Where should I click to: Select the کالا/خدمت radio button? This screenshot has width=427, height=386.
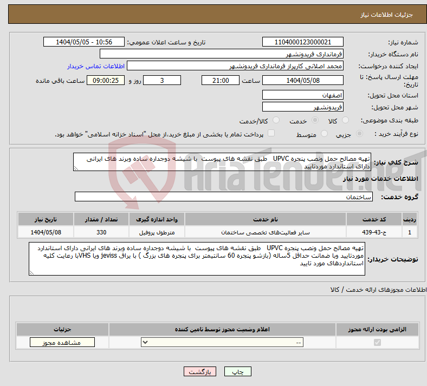coord(276,120)
